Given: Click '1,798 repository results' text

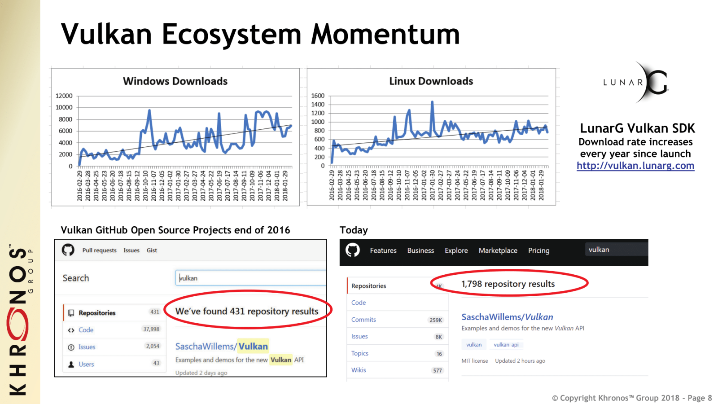Looking at the screenshot, I should click(x=508, y=284).
